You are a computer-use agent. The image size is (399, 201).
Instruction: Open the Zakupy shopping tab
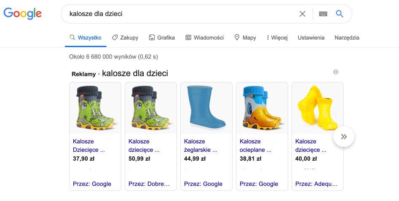click(125, 37)
